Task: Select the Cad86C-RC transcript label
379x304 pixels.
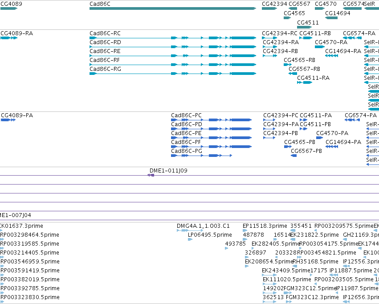Action: click(x=105, y=33)
